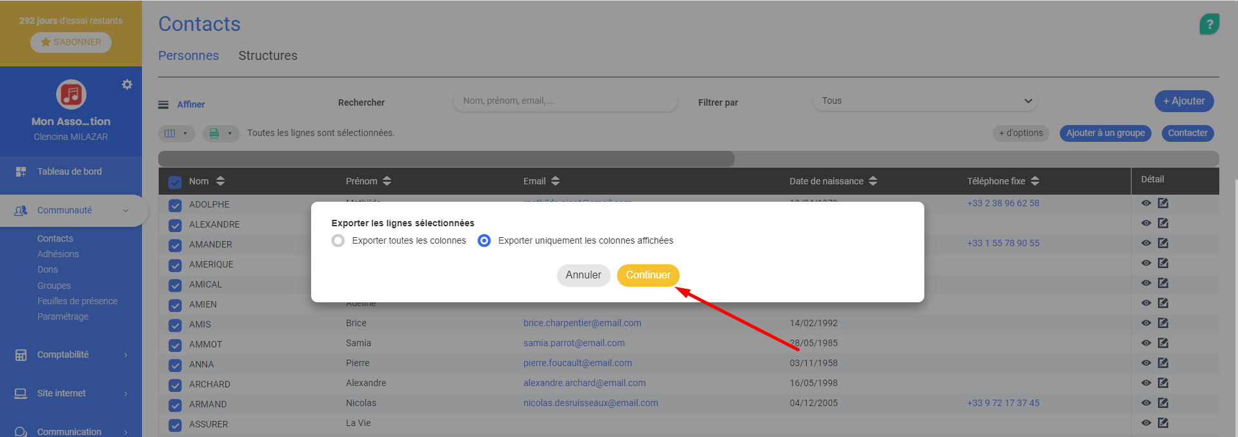
Task: Open the settings gear icon in sidebar
Action: click(127, 84)
